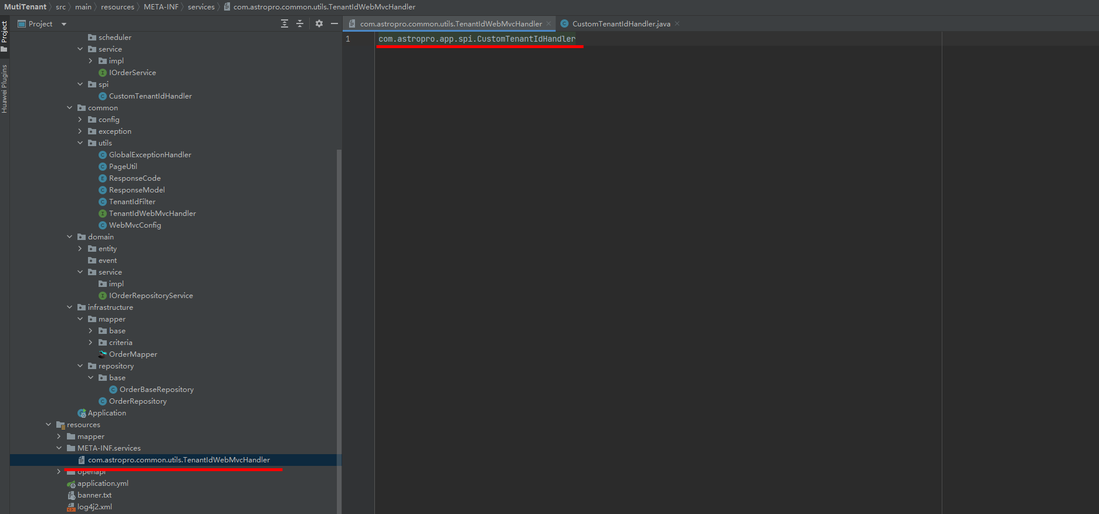Toggle the Project tool window side tab
The width and height of the screenshot is (1099, 514).
(5, 35)
